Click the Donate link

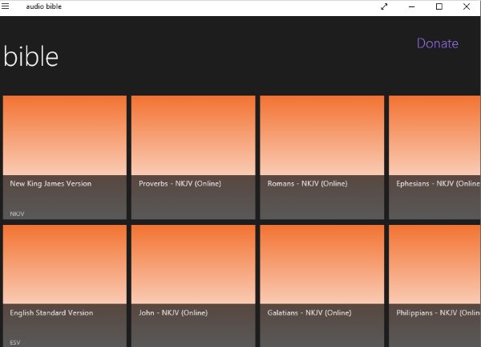[x=438, y=43]
